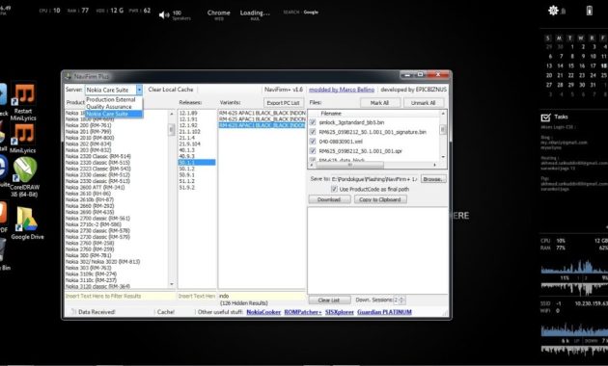This screenshot has width=608, height=366.
Task: Click the Clear Local Cache button
Action: [171, 90]
